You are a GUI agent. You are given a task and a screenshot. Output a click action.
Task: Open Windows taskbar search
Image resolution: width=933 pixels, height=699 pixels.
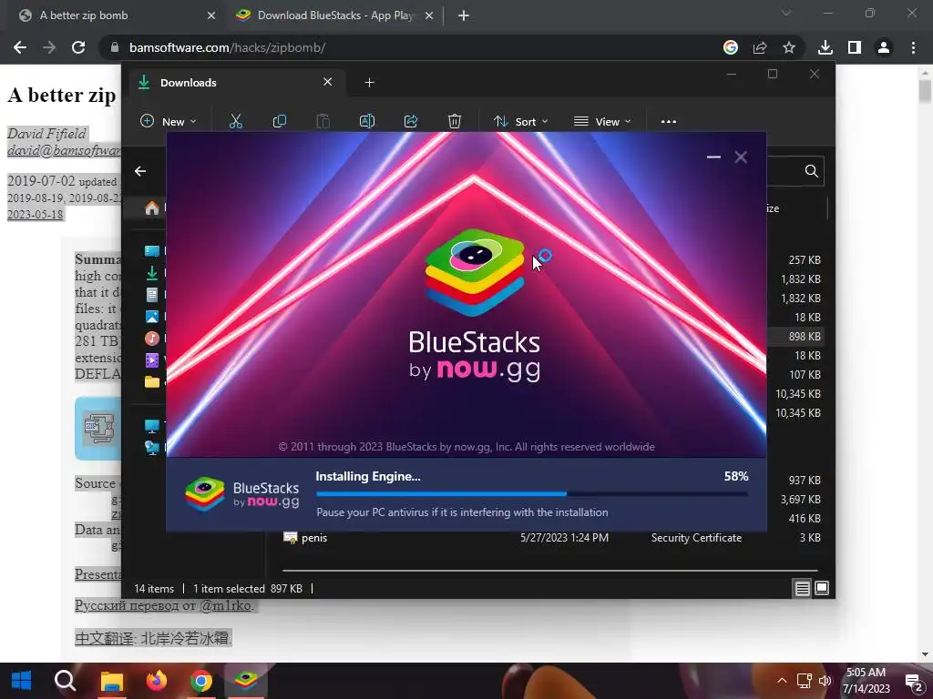(x=65, y=681)
